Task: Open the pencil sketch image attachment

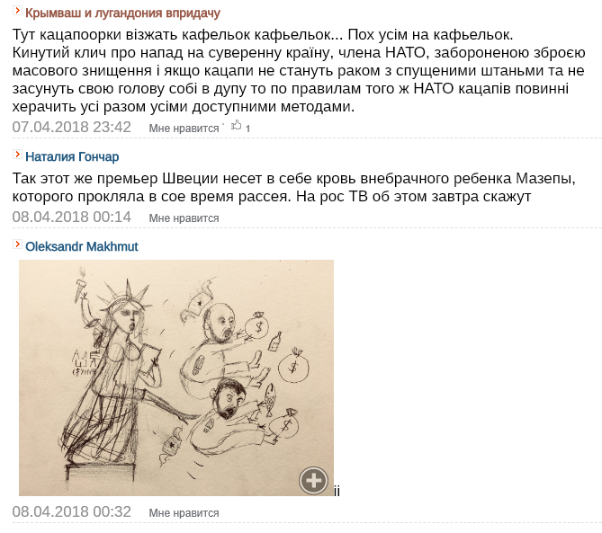Action: pyautogui.click(x=176, y=378)
